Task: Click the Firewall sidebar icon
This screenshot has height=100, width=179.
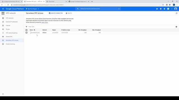Action: 3,26
